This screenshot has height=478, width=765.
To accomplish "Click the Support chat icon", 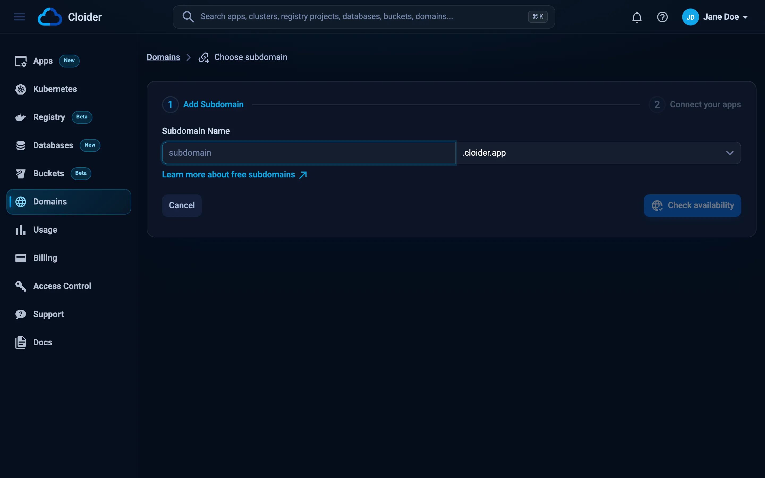I will [21, 314].
